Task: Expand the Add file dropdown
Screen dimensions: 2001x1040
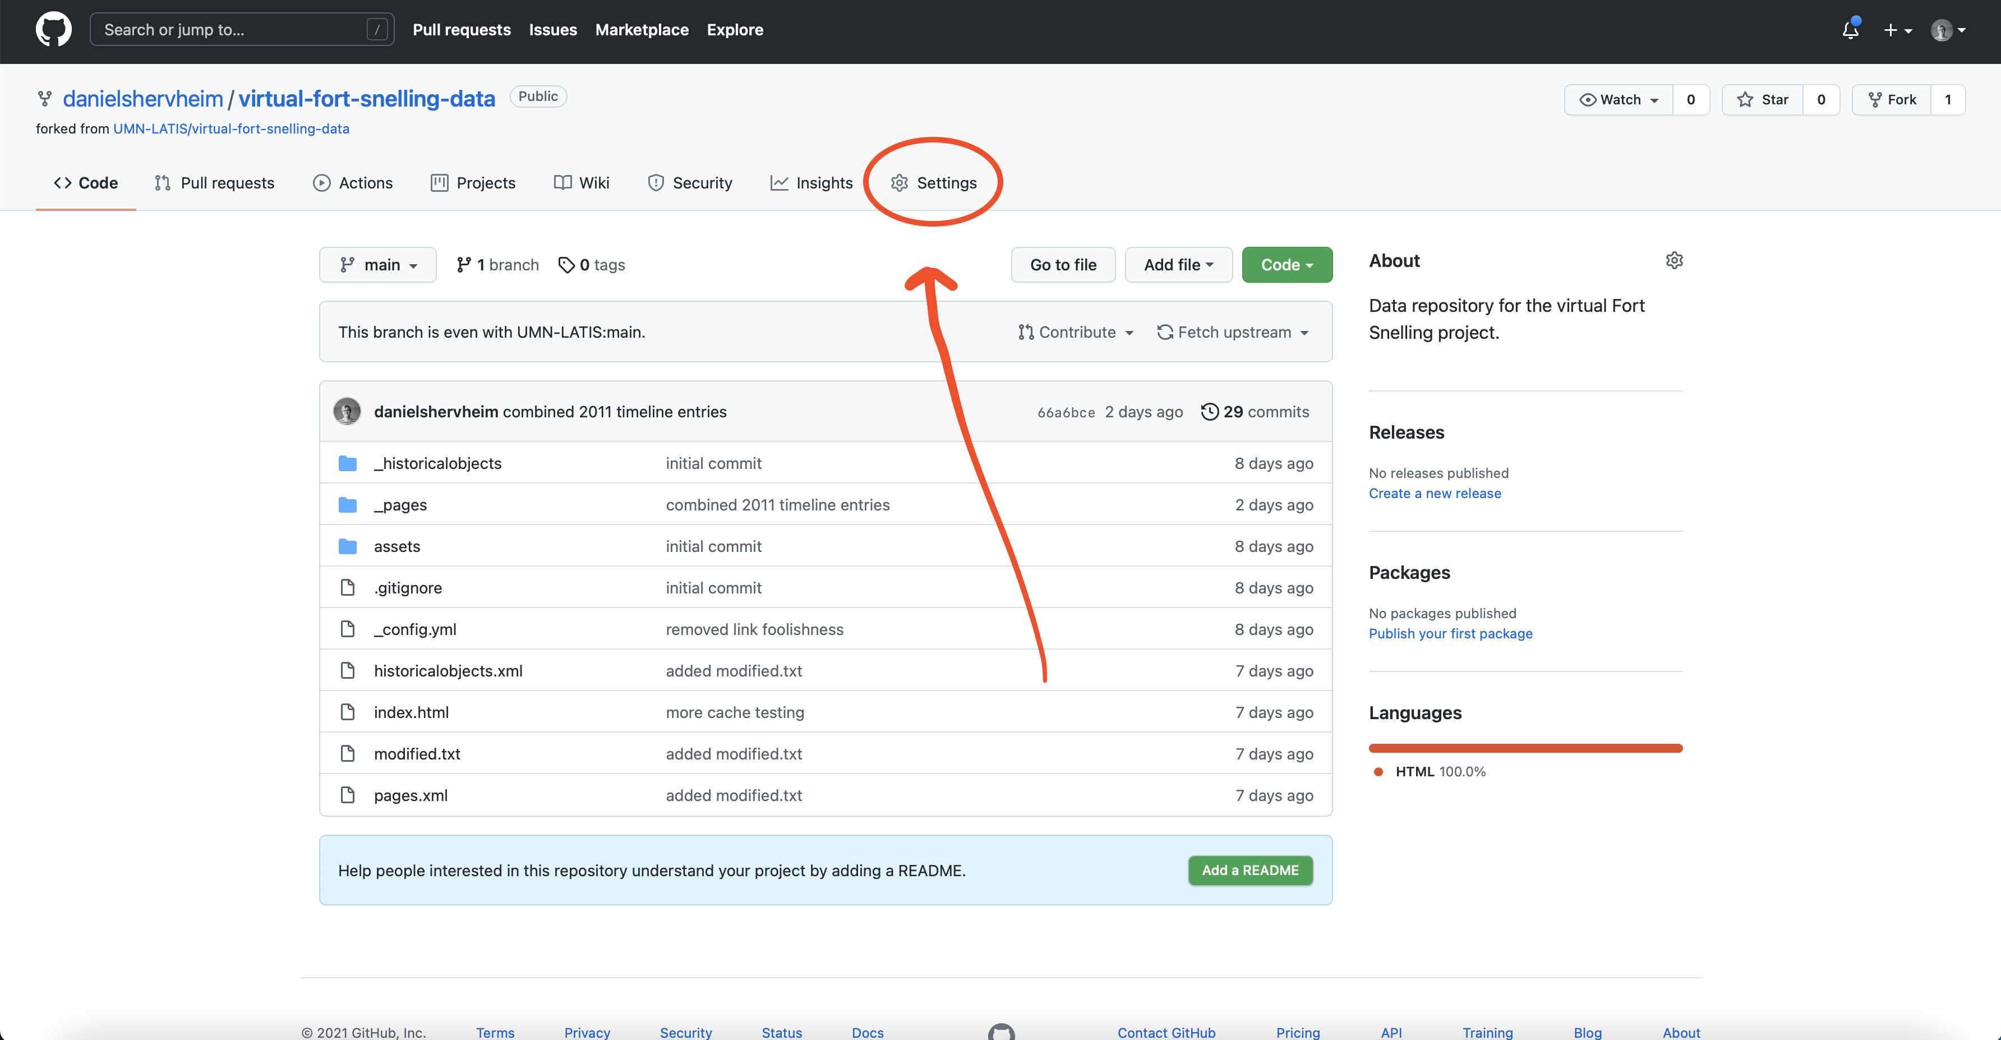Action: point(1178,265)
